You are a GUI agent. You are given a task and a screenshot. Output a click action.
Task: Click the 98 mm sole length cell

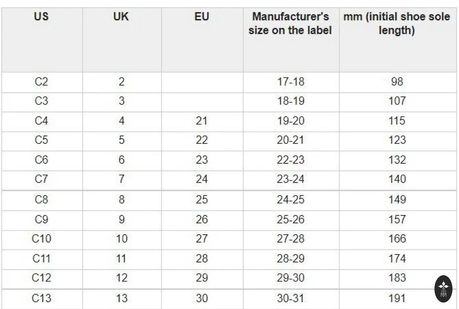tap(397, 82)
